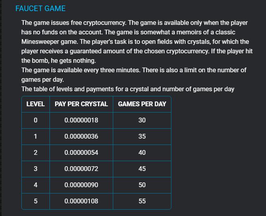Click level 1 row cell
The image size is (266, 216).
tap(36, 137)
